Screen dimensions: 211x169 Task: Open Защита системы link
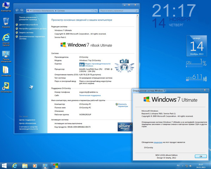point(26,32)
